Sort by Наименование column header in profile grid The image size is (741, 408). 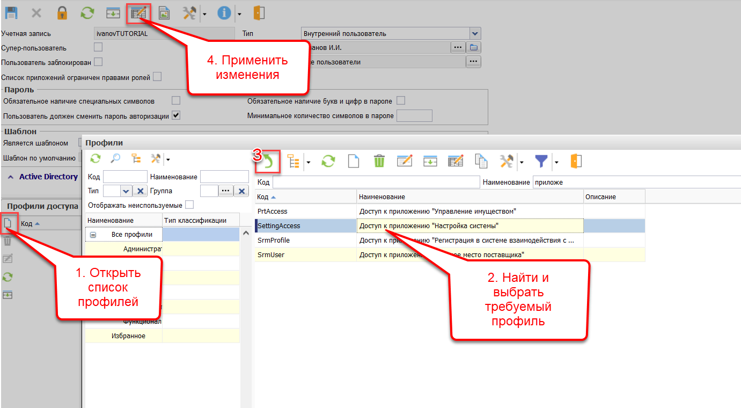click(x=469, y=197)
